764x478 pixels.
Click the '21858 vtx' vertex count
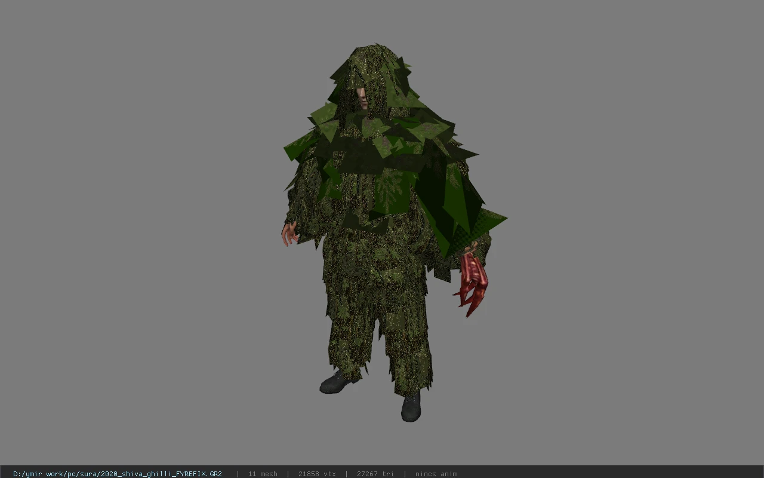(317, 474)
